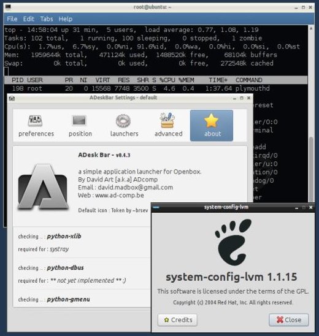Click the load average line in terminal
Screen dimensions: 319x336
[x=131, y=30]
